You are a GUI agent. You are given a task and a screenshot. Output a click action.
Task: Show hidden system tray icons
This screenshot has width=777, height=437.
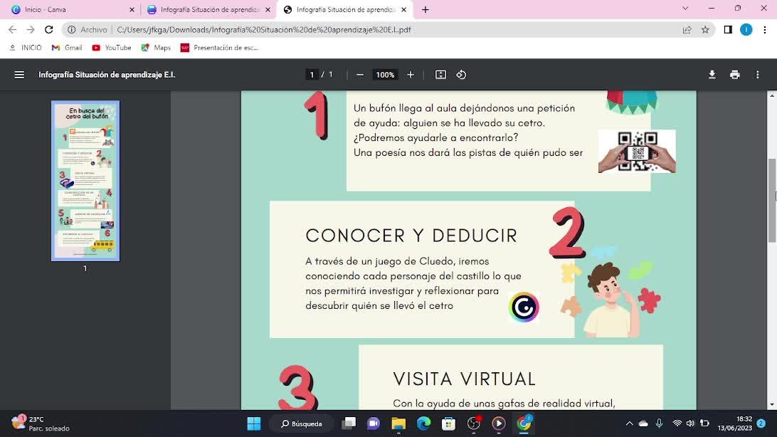pos(629,423)
